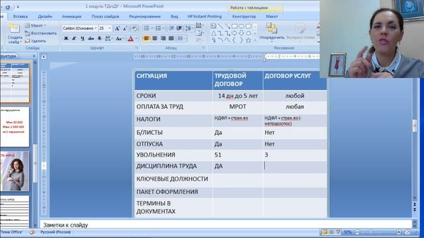Open the columns dropdown
This screenshot has width=424, height=238.
pyautogui.click(x=182, y=38)
